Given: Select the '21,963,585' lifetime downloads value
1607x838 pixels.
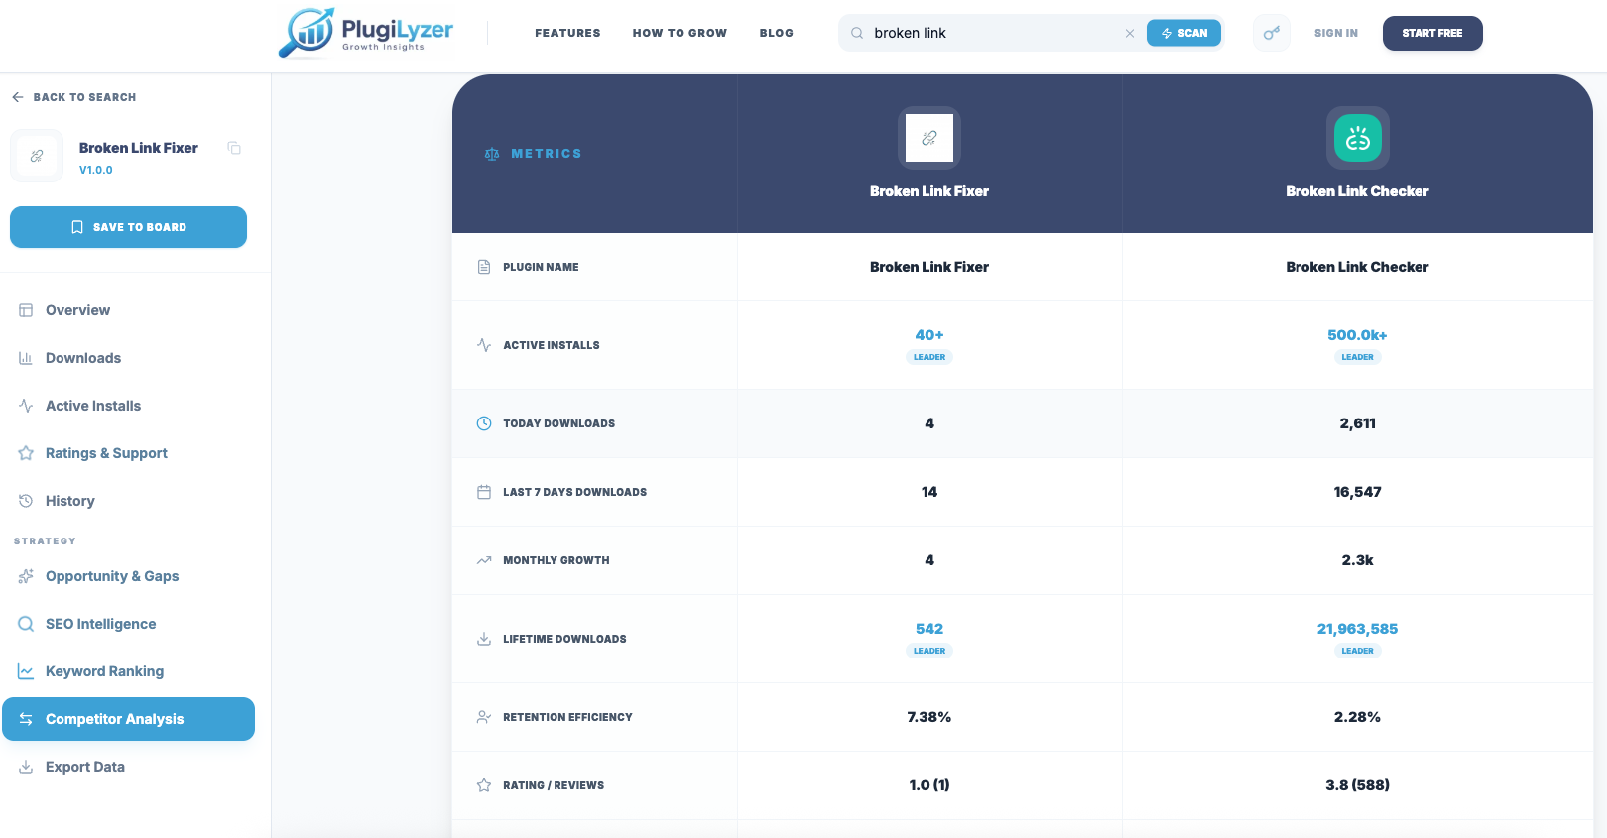Looking at the screenshot, I should pyautogui.click(x=1357, y=629).
